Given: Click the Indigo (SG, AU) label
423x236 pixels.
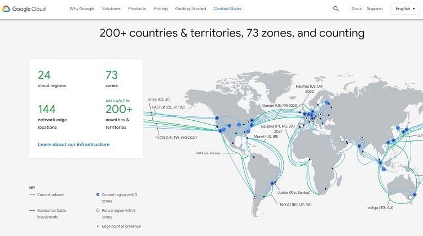Looking at the screenshot, I should (380, 207).
